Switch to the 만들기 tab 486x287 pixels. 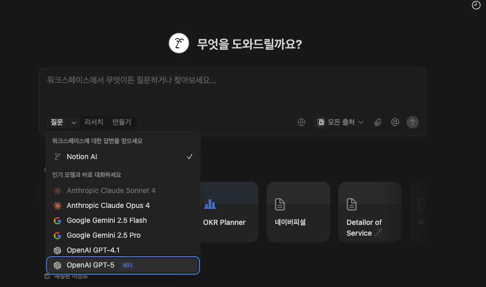121,122
